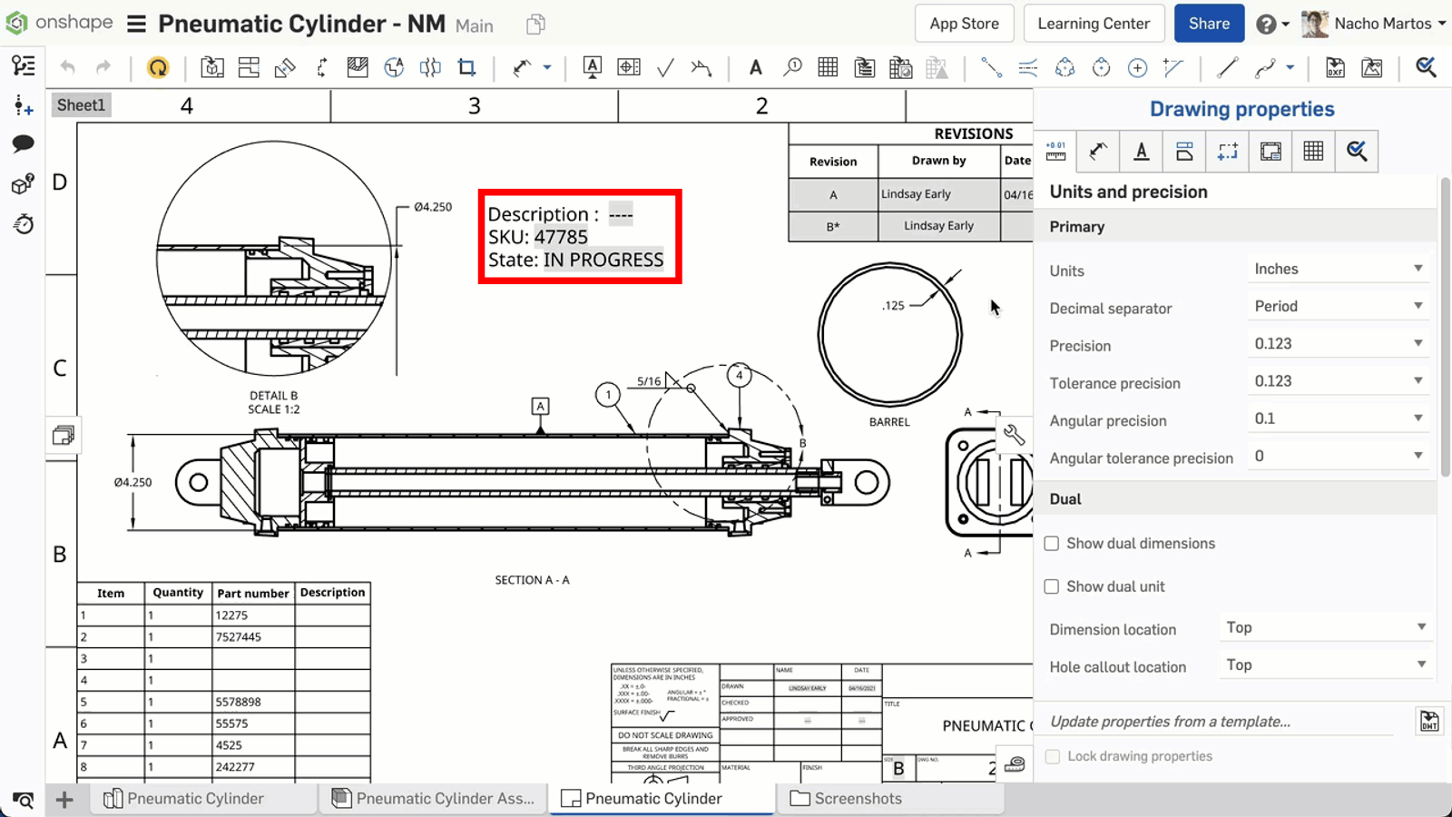Select the surface finish checkmark tool
This screenshot has width=1452, height=817.
665,67
